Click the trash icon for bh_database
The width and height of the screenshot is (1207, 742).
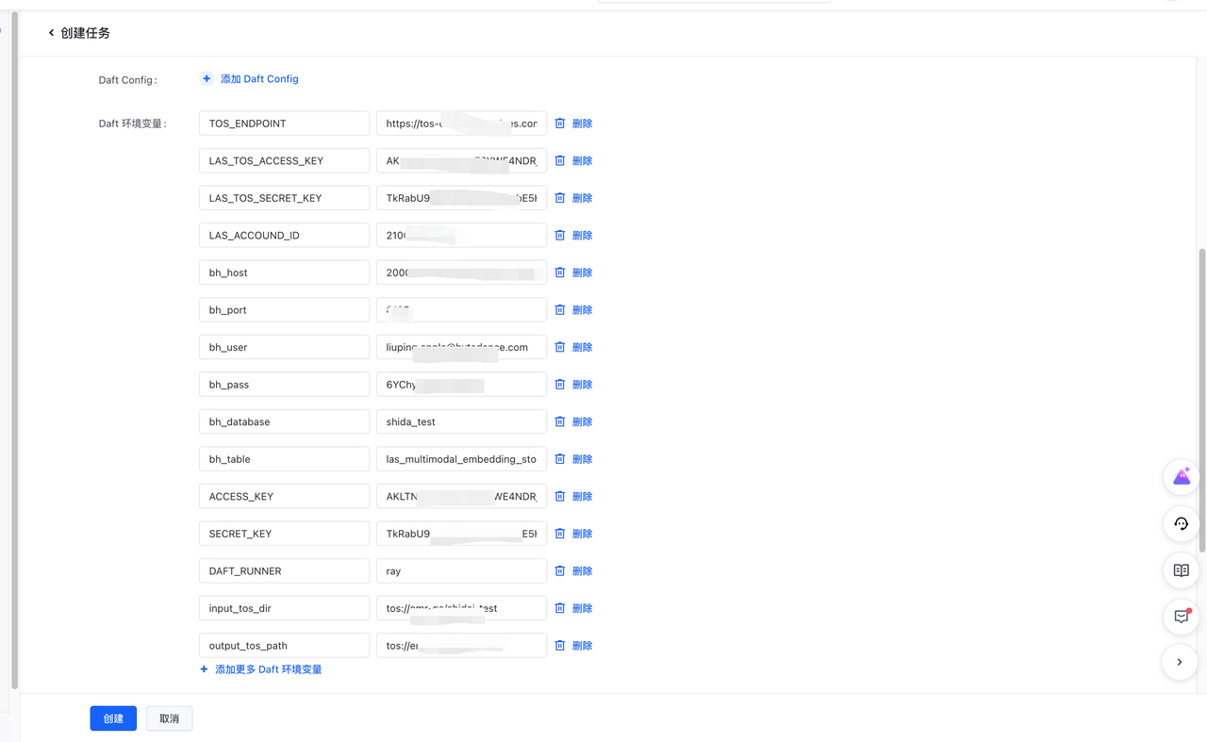559,421
